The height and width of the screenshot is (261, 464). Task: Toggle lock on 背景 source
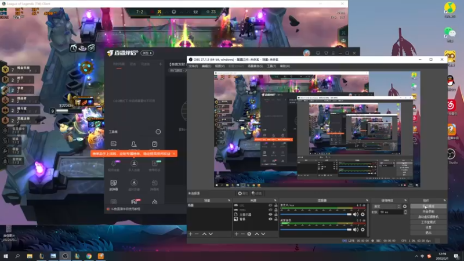pos(276,219)
